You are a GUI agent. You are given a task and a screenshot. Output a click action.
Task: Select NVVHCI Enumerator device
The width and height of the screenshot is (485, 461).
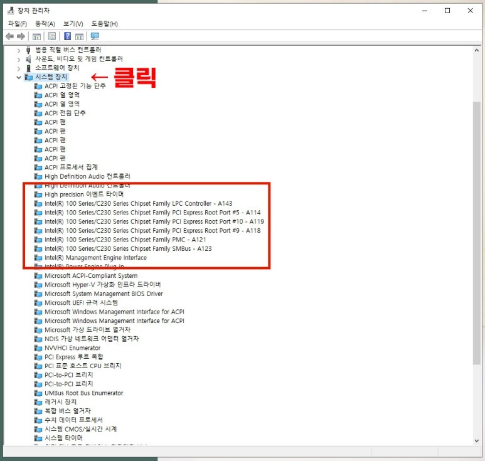click(72, 348)
